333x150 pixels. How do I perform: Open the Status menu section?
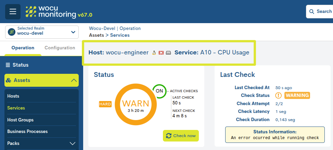pos(21,65)
